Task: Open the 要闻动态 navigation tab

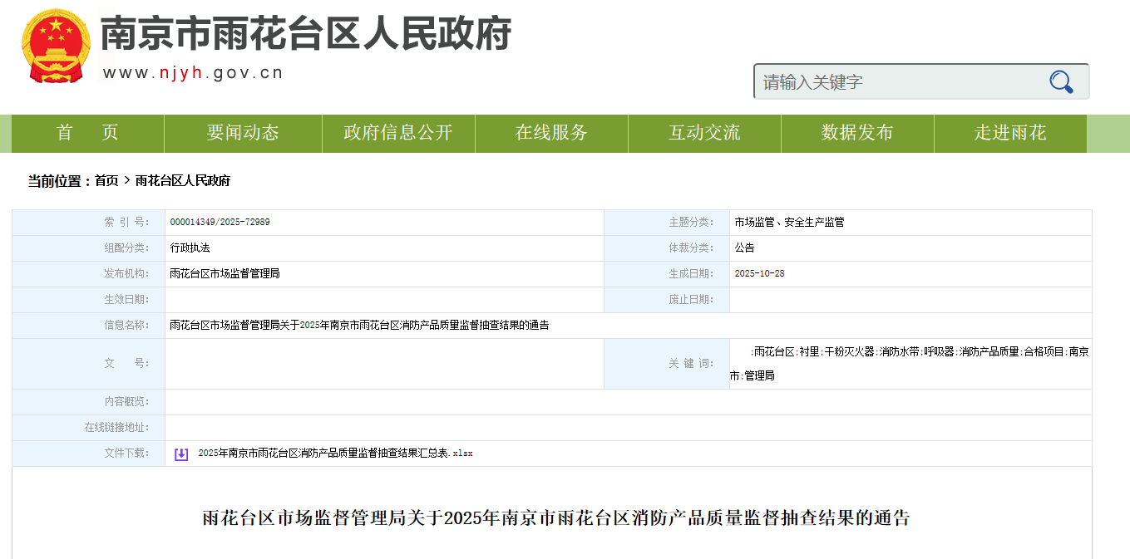Action: point(243,133)
